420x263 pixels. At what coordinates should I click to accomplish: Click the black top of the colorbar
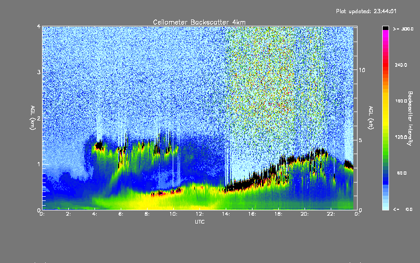(x=385, y=28)
